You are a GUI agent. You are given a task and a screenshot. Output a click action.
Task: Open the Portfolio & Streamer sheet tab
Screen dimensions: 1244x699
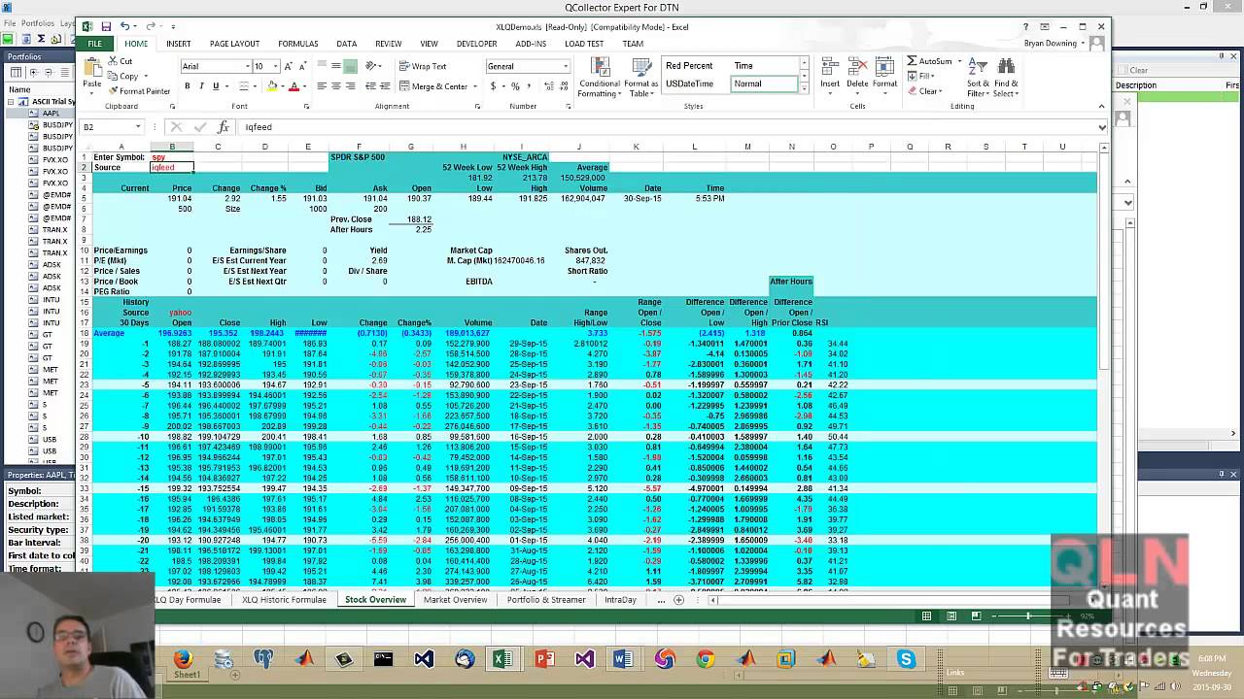pos(546,600)
